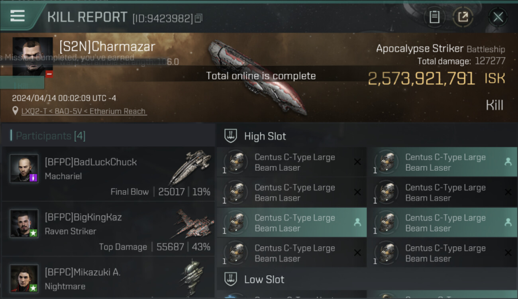Open the LXQ2-T location link
Screen dimensions: 518x299
pos(84,111)
